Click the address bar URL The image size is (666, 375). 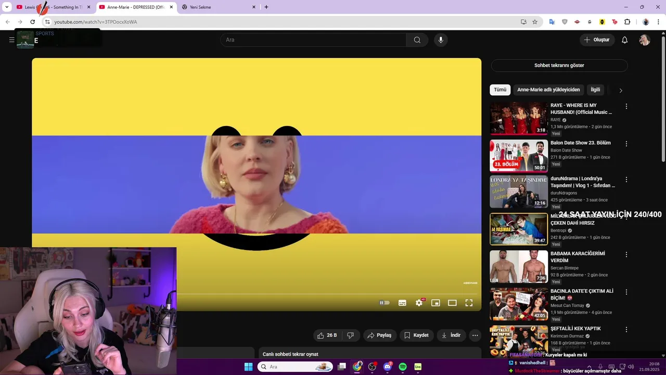(96, 22)
